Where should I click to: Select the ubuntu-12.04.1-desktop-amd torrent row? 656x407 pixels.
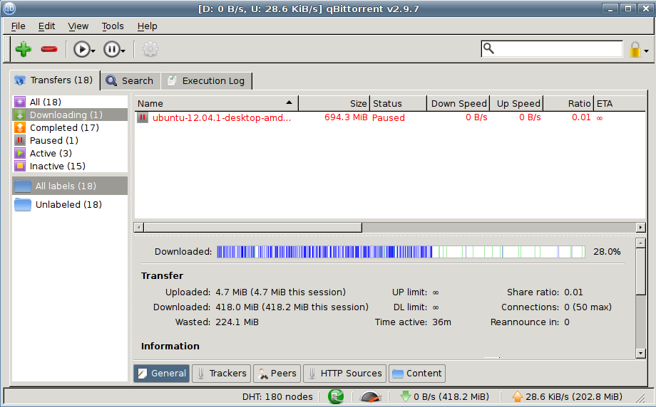point(389,117)
